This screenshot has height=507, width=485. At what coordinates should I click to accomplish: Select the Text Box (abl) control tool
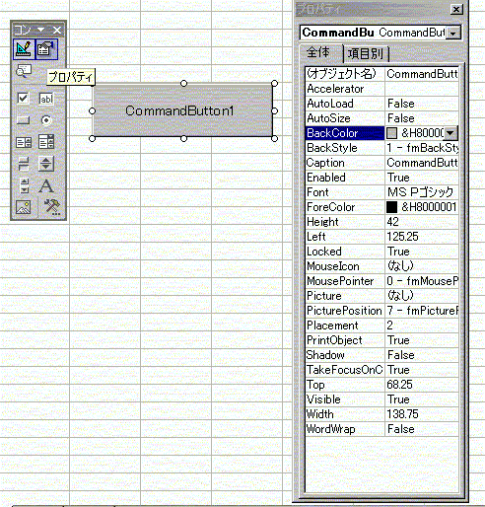coord(46,99)
